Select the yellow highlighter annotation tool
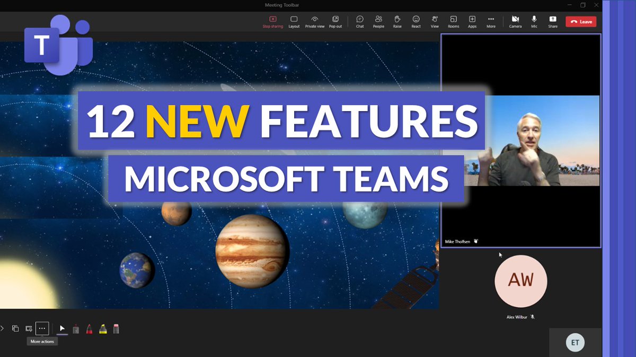The height and width of the screenshot is (357, 636). tap(103, 328)
